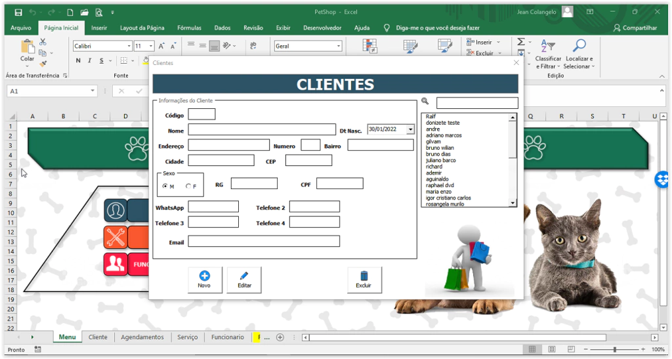Click the Compartilhar button
The height and width of the screenshot is (359, 672).
point(635,28)
